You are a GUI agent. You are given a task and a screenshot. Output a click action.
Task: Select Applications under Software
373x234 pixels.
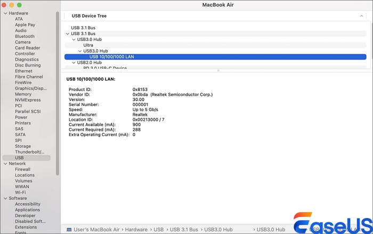(27, 210)
